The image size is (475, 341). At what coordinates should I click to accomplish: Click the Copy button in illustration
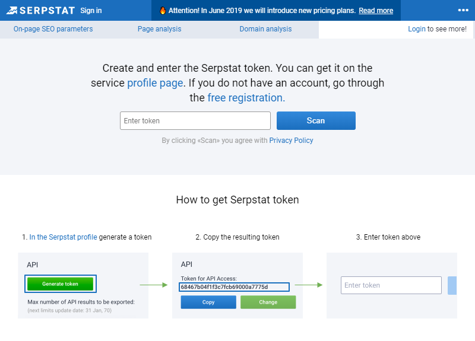(208, 302)
